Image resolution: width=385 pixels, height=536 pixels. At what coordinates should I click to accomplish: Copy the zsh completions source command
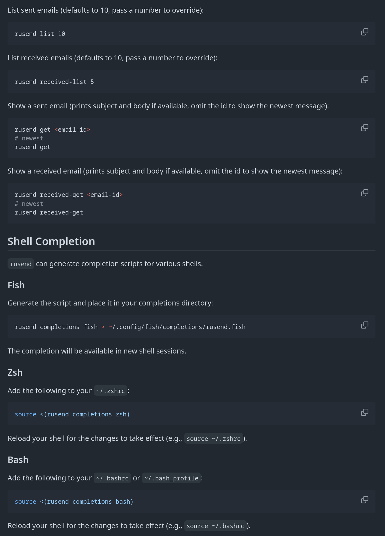click(365, 412)
